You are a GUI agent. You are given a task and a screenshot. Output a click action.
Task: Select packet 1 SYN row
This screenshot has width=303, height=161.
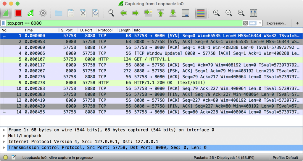(151, 36)
